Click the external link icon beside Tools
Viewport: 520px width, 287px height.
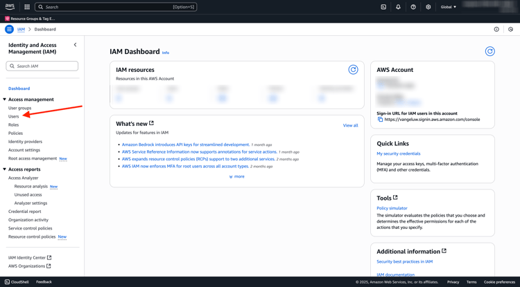pos(395,197)
